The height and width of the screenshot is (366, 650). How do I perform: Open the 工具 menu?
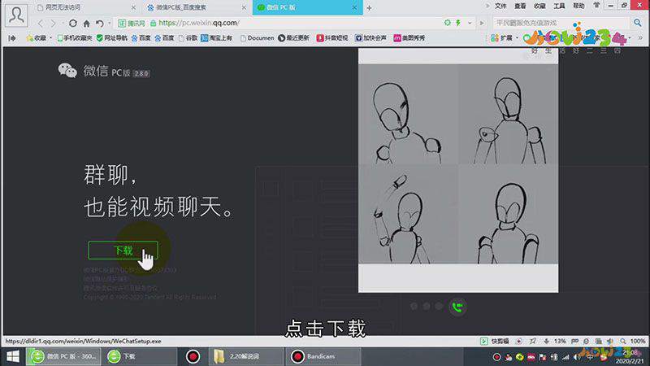(559, 6)
